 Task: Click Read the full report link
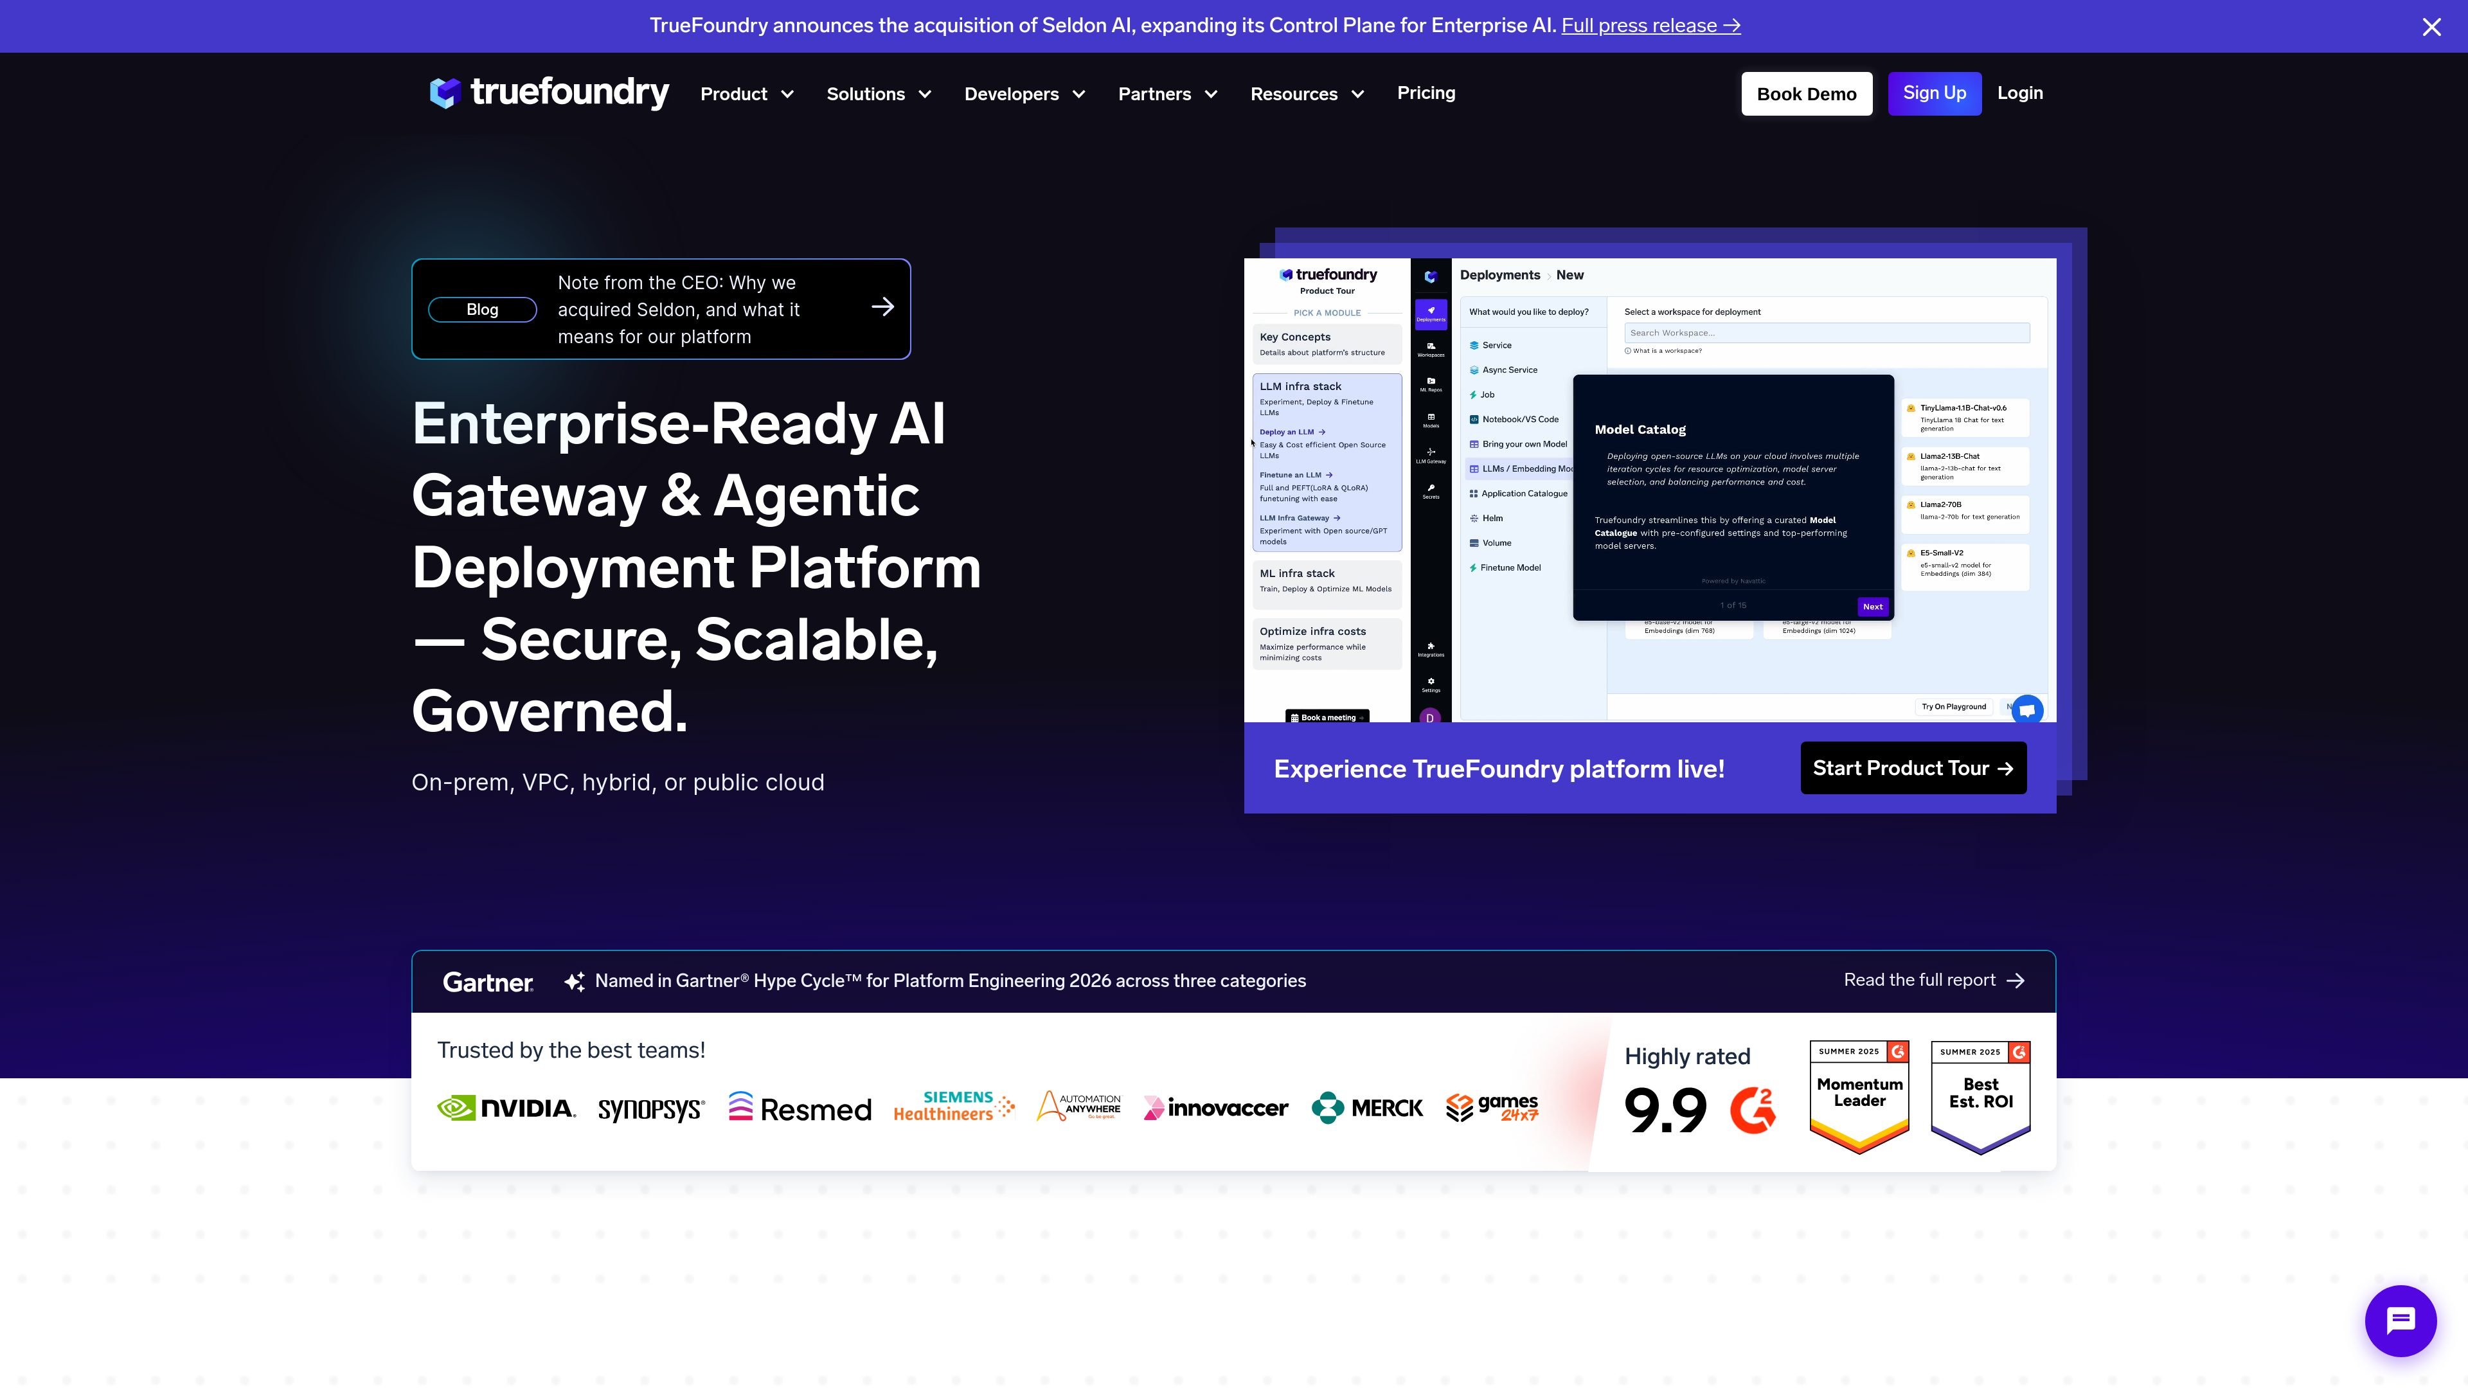click(x=1933, y=981)
